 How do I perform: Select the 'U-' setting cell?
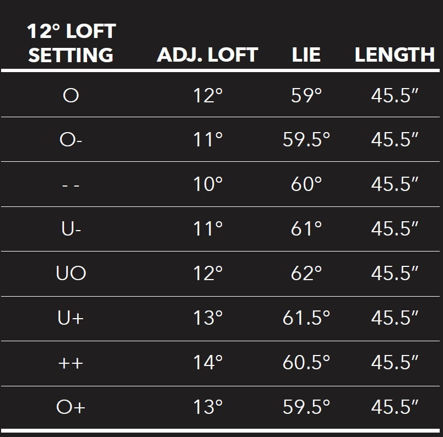click(x=70, y=229)
